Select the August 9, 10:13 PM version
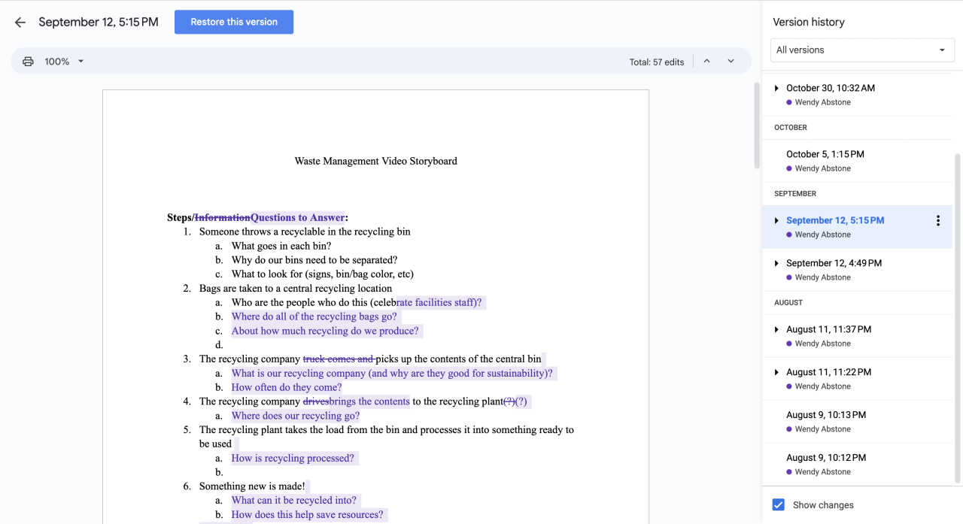 [x=825, y=415]
